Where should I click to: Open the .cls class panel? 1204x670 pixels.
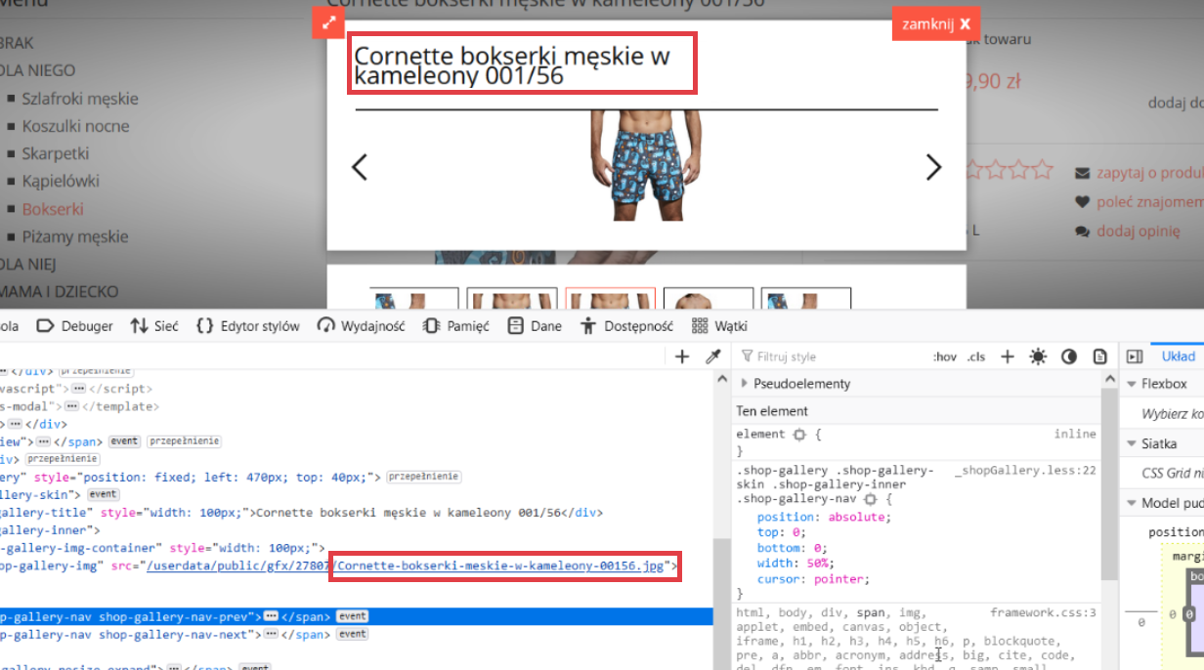click(x=975, y=357)
